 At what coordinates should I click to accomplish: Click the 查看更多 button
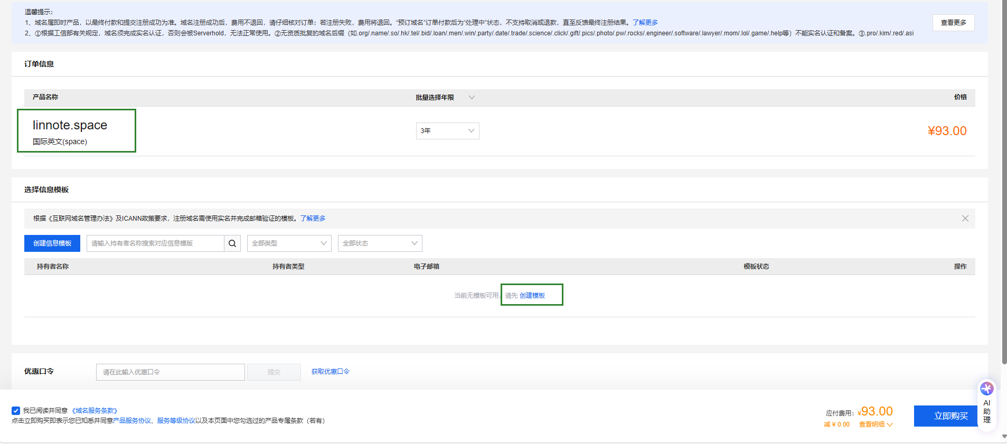tap(953, 23)
